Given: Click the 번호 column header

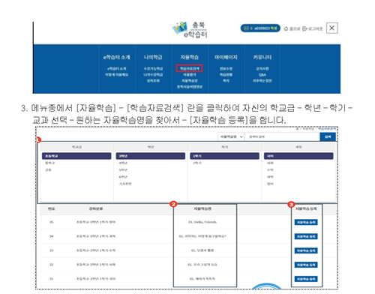Looking at the screenshot, I should pos(52,208).
